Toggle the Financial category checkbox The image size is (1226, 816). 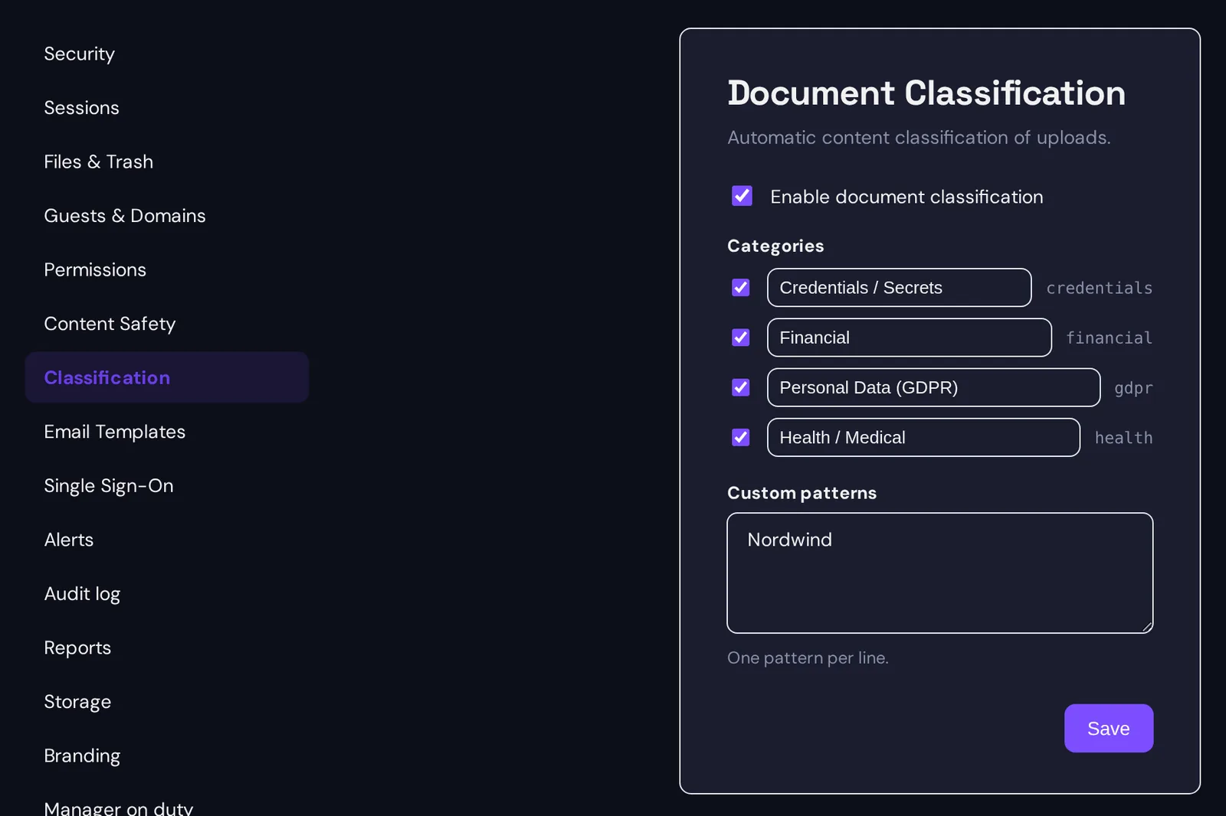click(x=740, y=338)
